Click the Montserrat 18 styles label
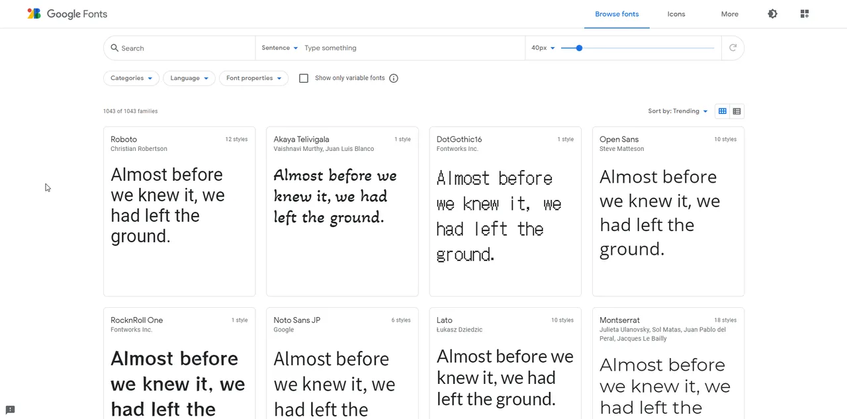 pyautogui.click(x=725, y=320)
